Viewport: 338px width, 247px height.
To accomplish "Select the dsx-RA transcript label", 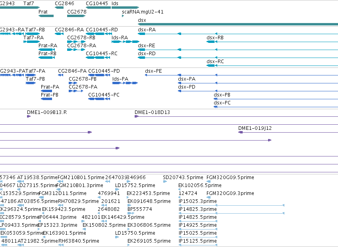I will tap(147, 30).
